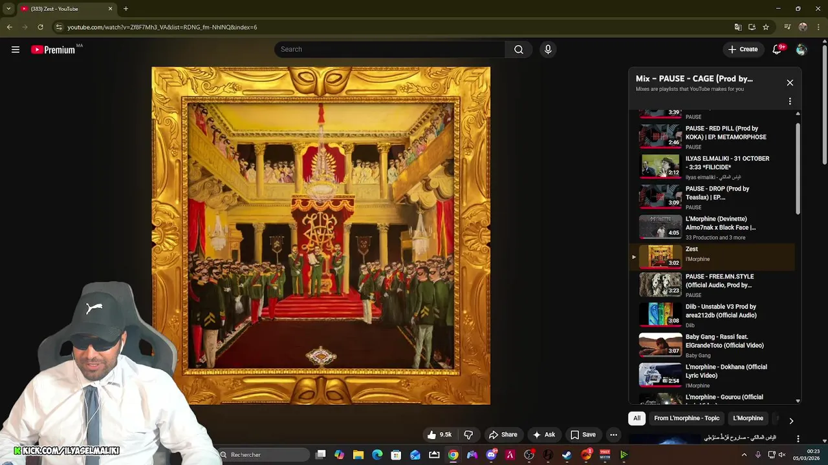Click the search magnifier button
828x465 pixels.
point(519,50)
